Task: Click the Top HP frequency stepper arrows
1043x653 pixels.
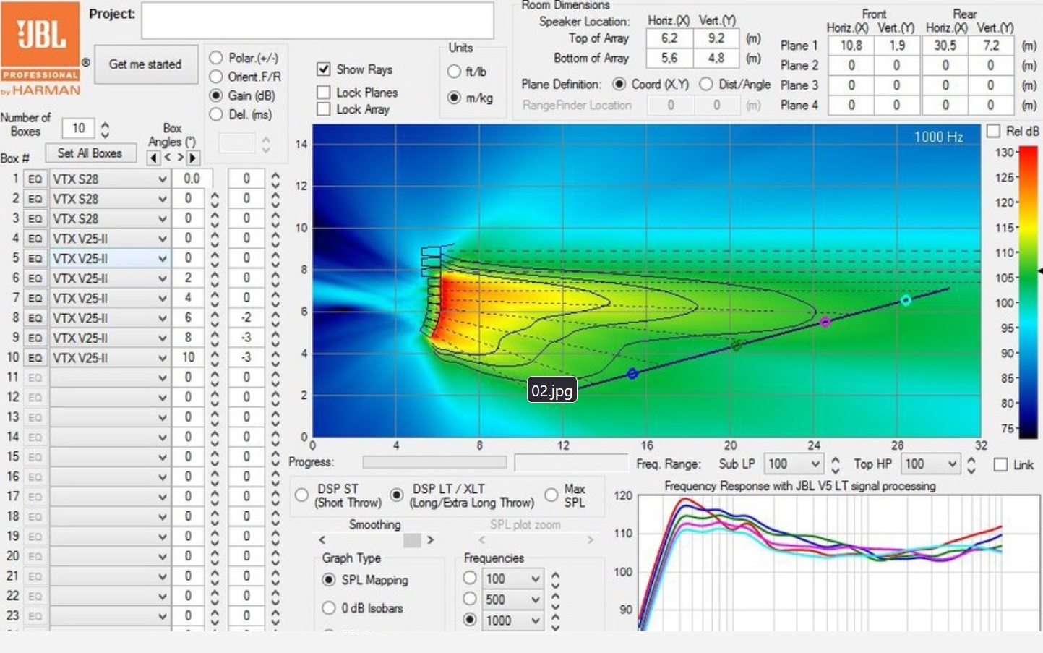Action: [971, 464]
